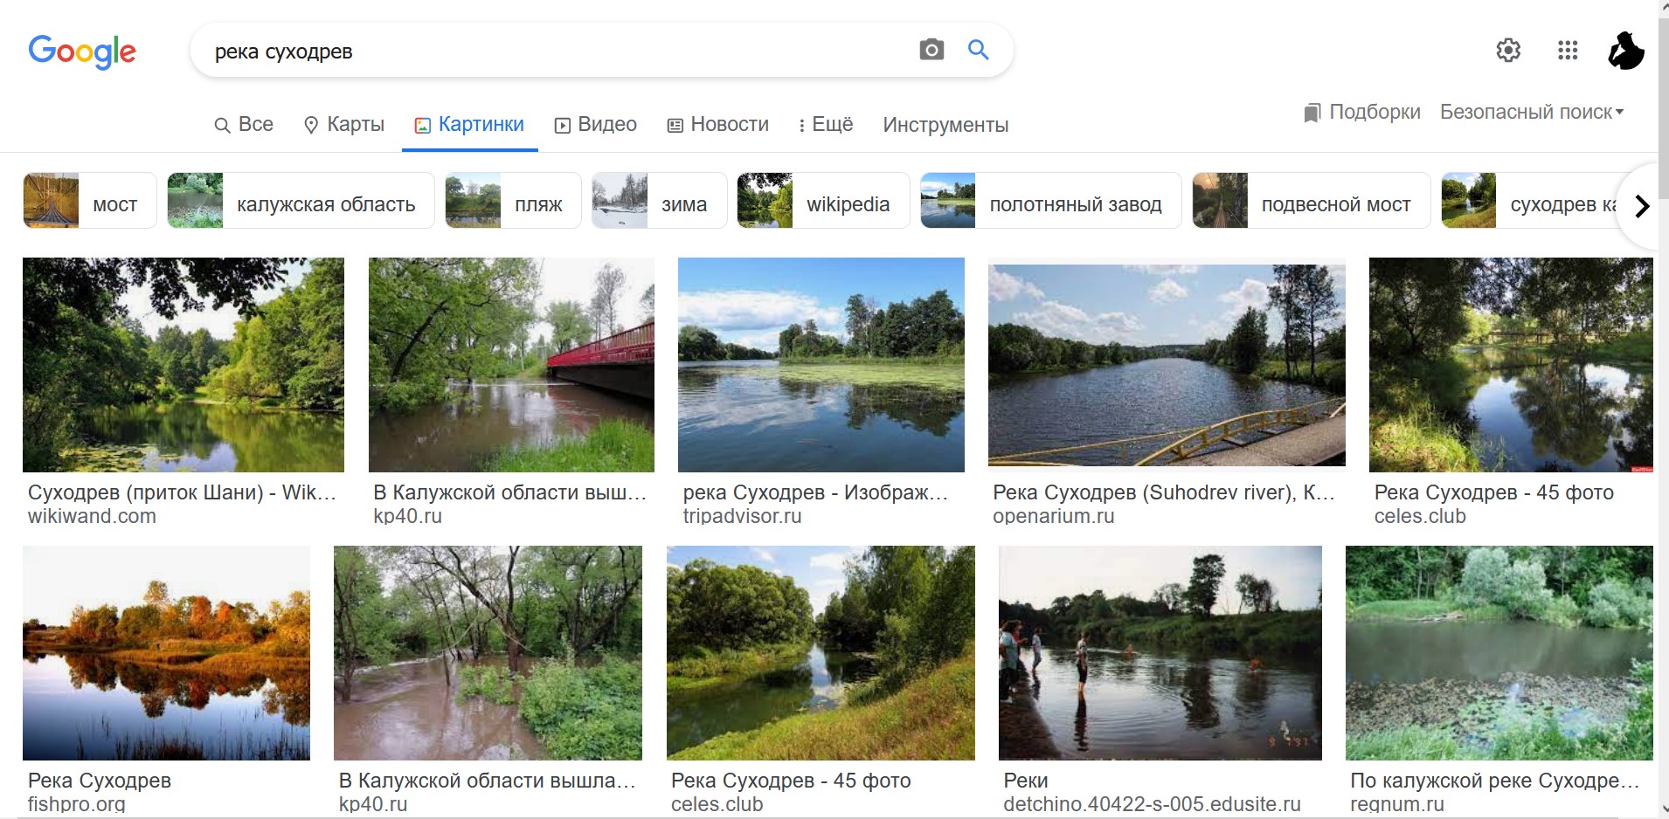
Task: Filter by суходрев ка… chip
Action: pos(1529,201)
